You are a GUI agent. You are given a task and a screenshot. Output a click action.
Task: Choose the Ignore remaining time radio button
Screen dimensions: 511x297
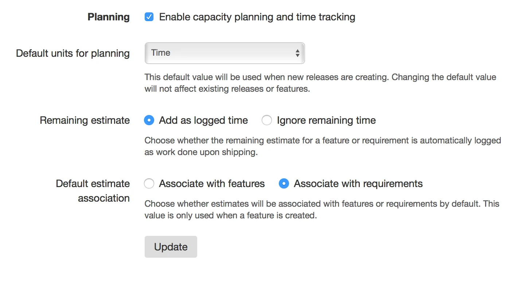pyautogui.click(x=267, y=120)
